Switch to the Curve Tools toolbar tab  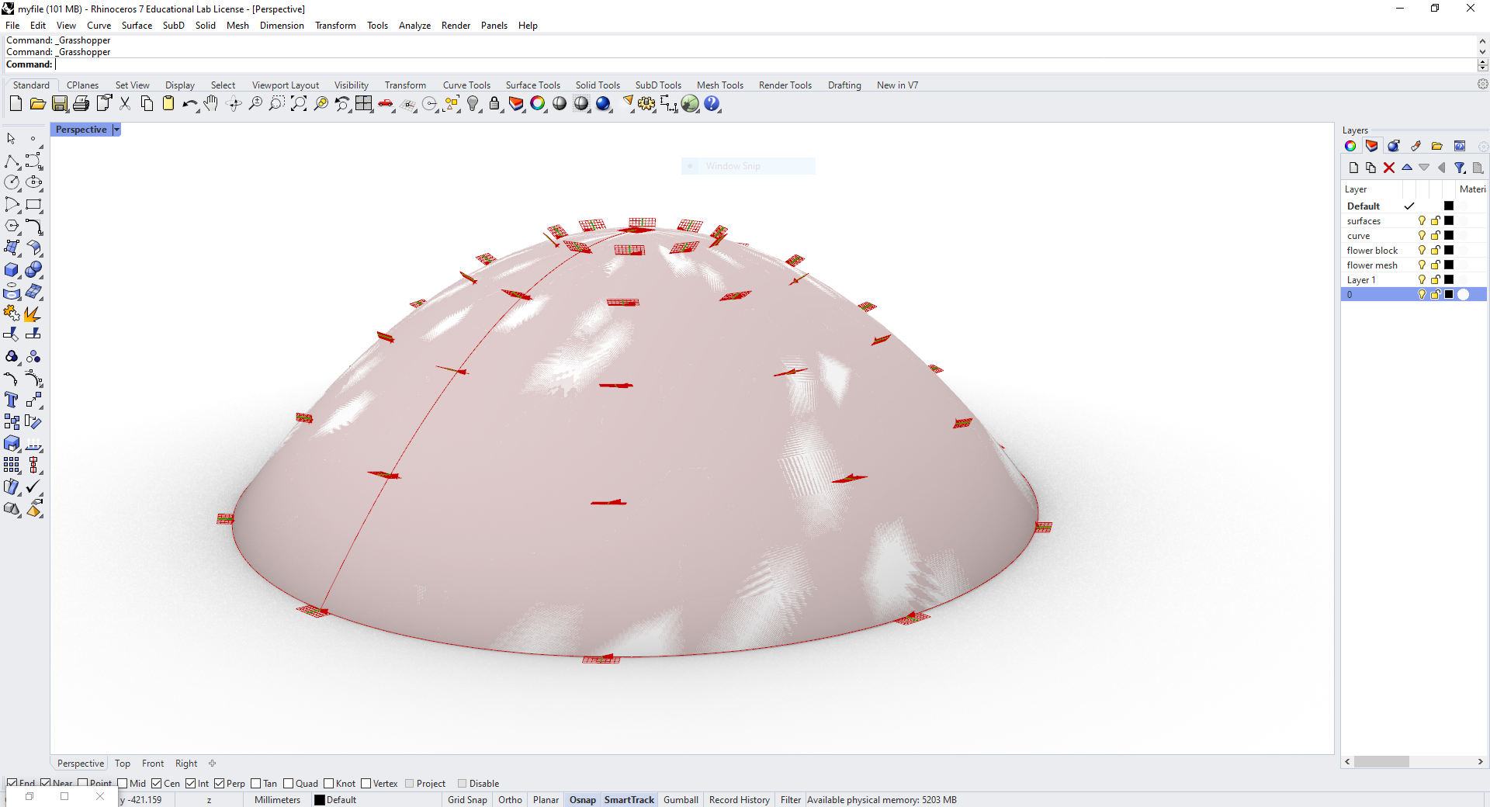click(466, 85)
